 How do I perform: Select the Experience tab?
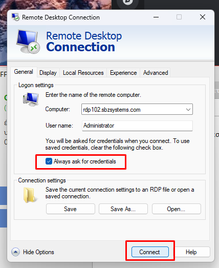(123, 73)
